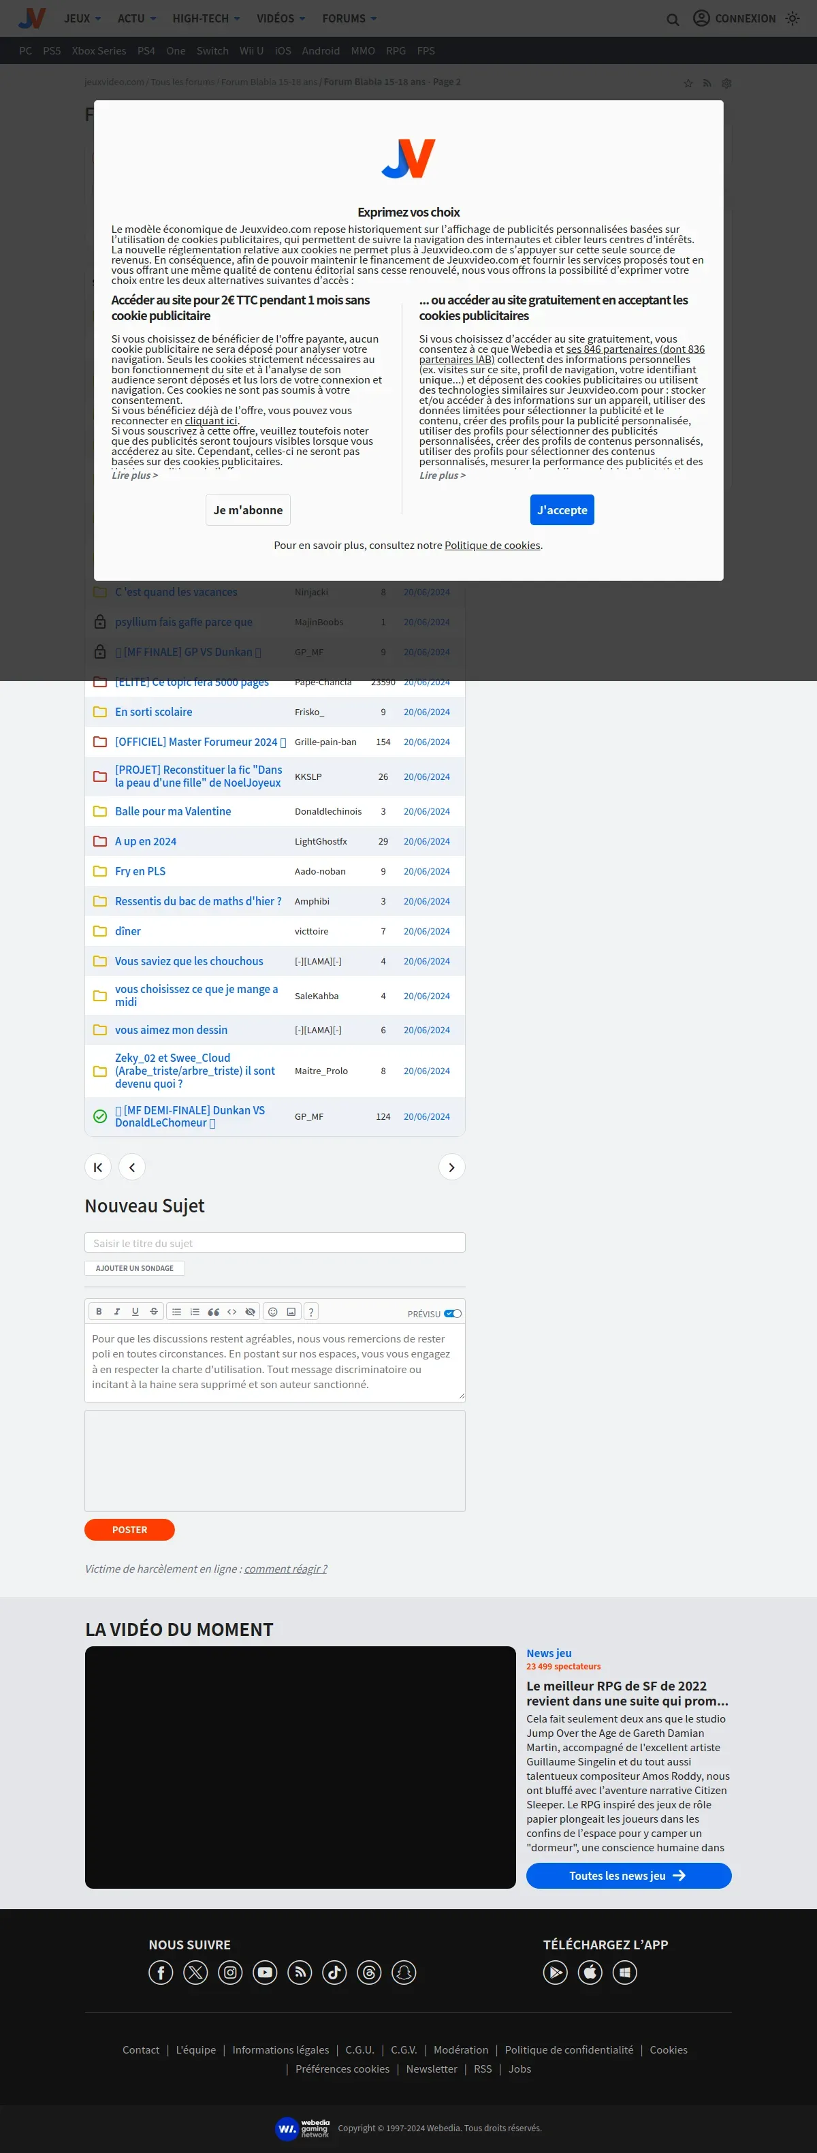Viewport: 817px width, 2153px height.
Task: Select the PS5 platform tab
Action: click(x=52, y=50)
